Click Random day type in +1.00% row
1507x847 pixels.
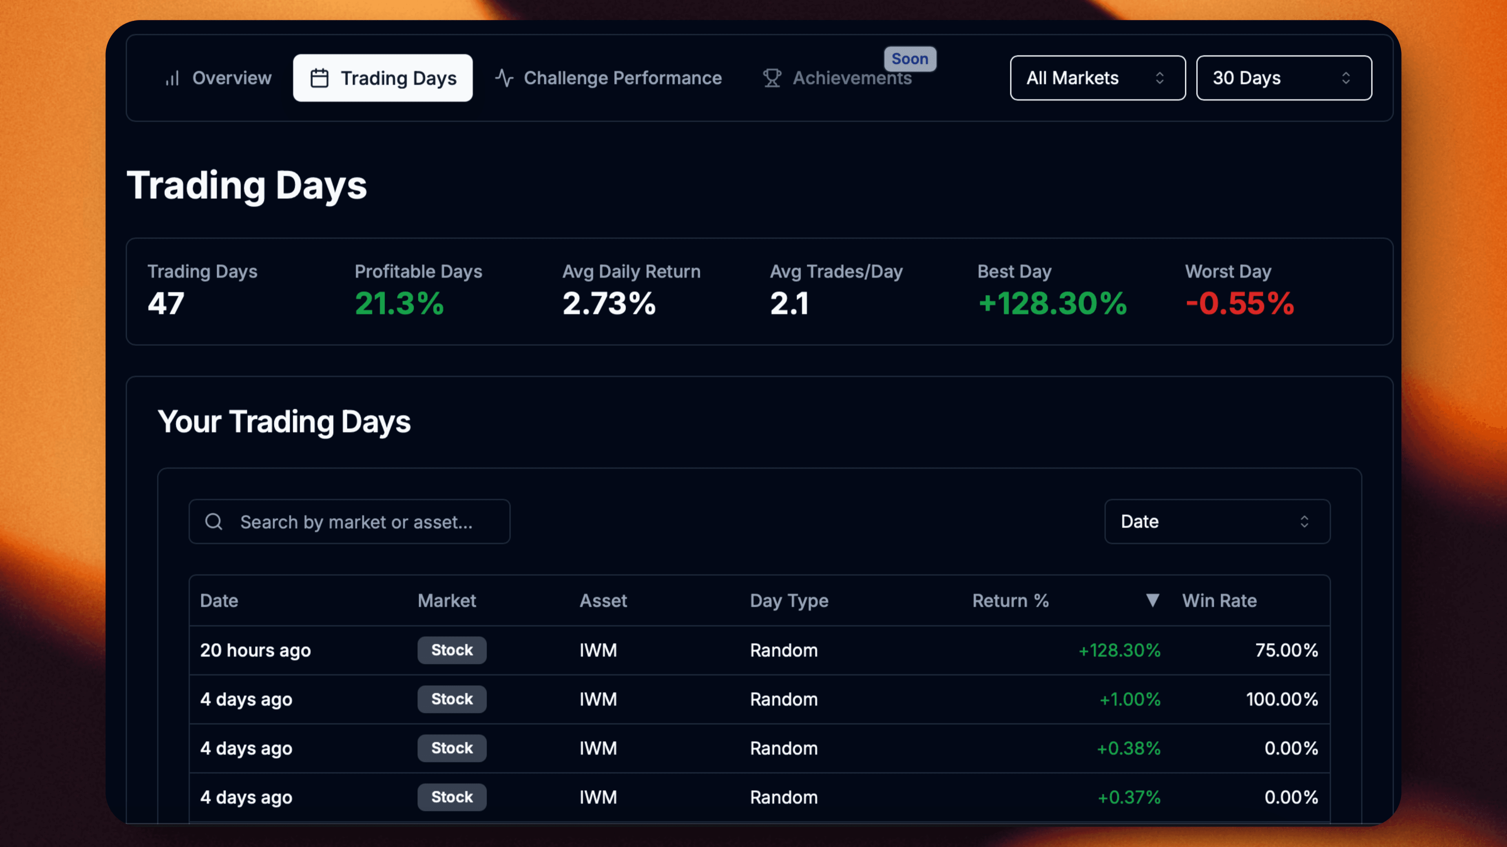point(784,700)
